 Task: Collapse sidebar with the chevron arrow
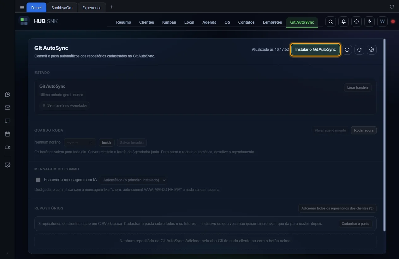point(8,253)
